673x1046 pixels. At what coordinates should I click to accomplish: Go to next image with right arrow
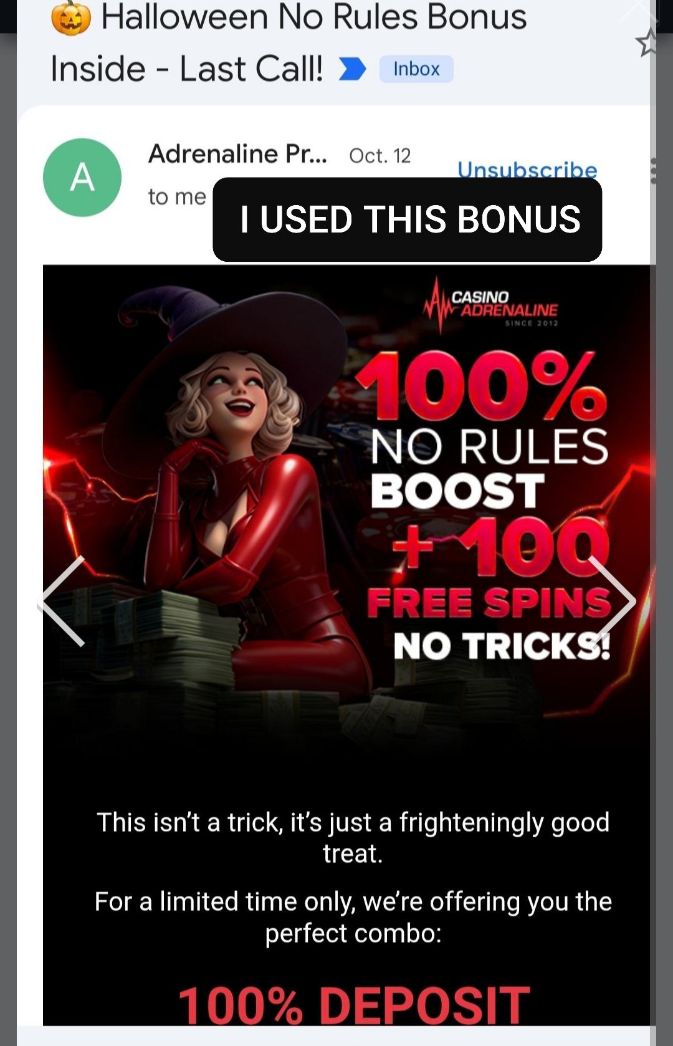tap(612, 601)
